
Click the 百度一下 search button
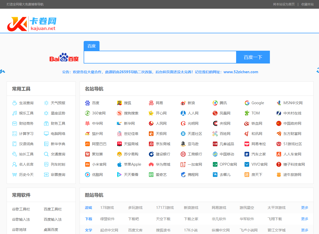[x=253, y=57]
